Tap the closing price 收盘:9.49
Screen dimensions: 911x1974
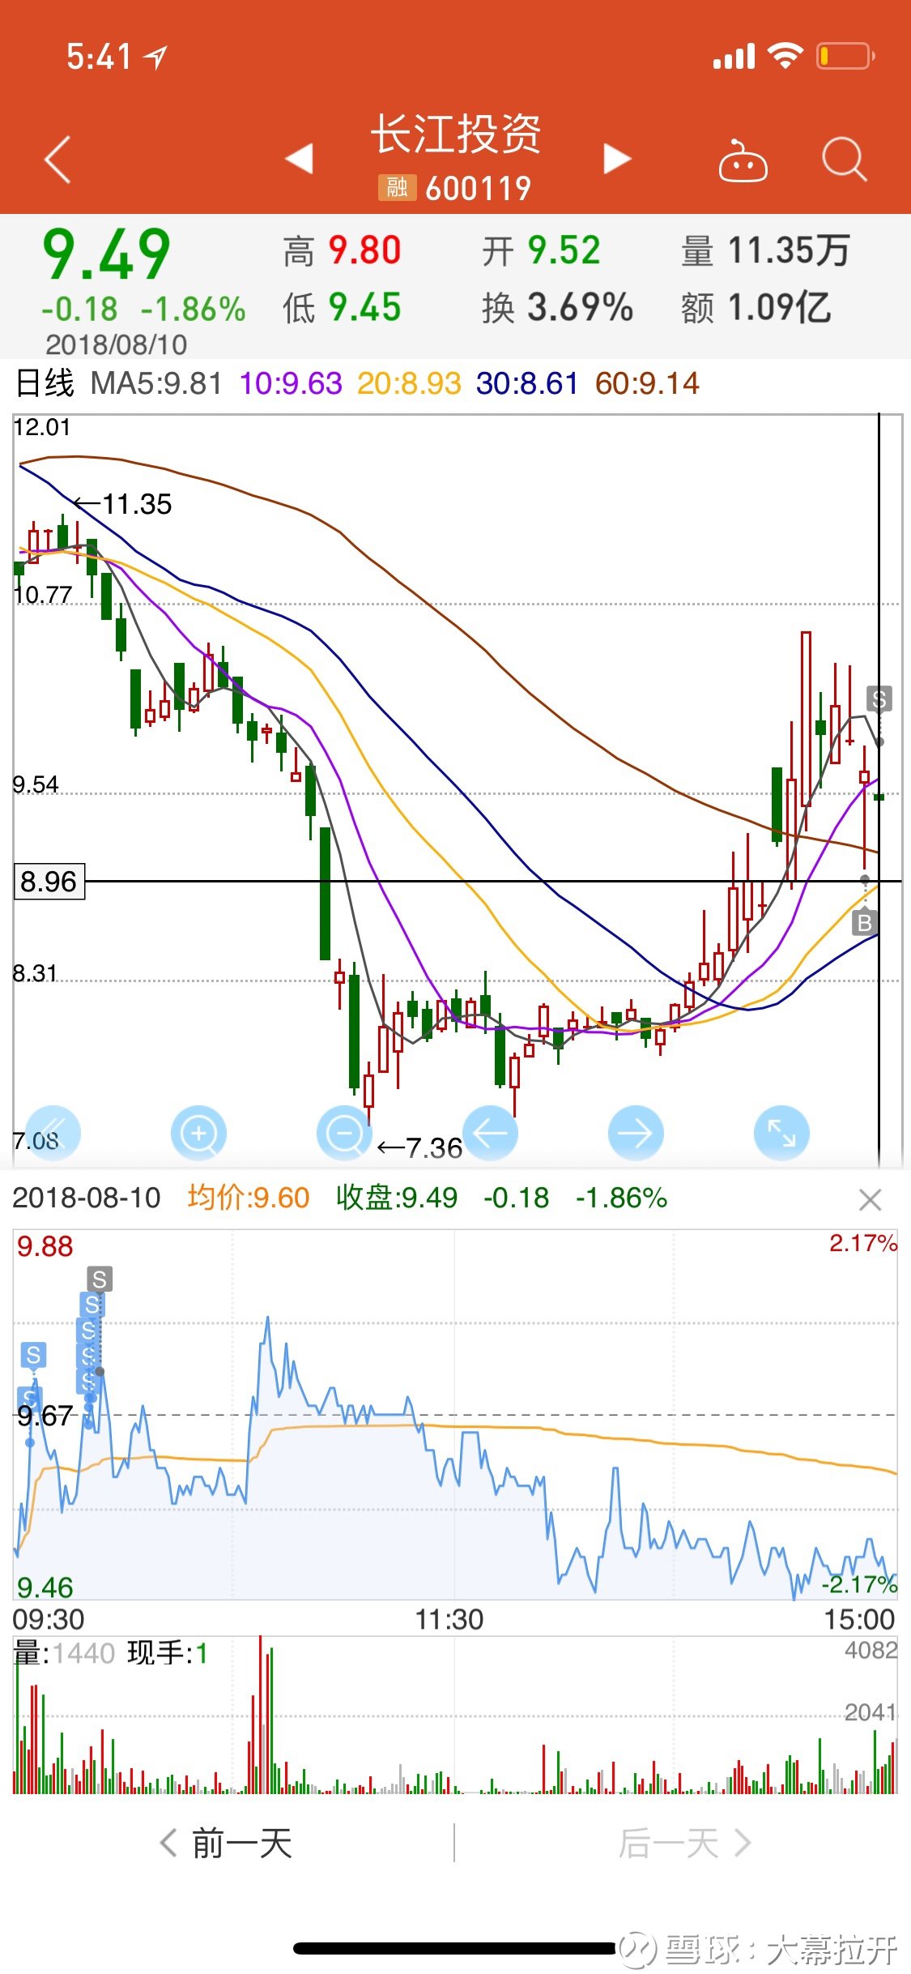pos(397,1198)
